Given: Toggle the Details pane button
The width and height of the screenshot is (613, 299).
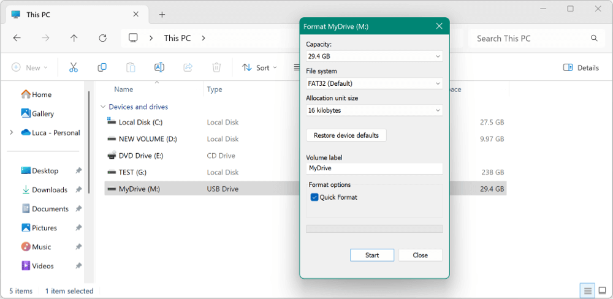Looking at the screenshot, I should click(x=581, y=67).
